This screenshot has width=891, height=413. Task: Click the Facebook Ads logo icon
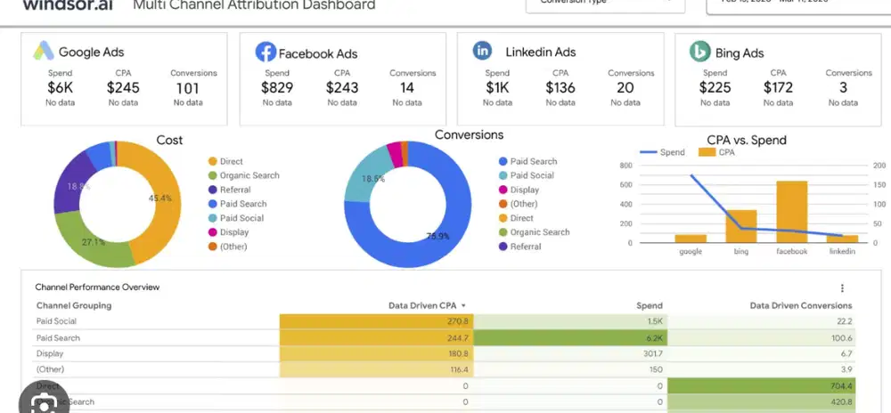(x=266, y=52)
